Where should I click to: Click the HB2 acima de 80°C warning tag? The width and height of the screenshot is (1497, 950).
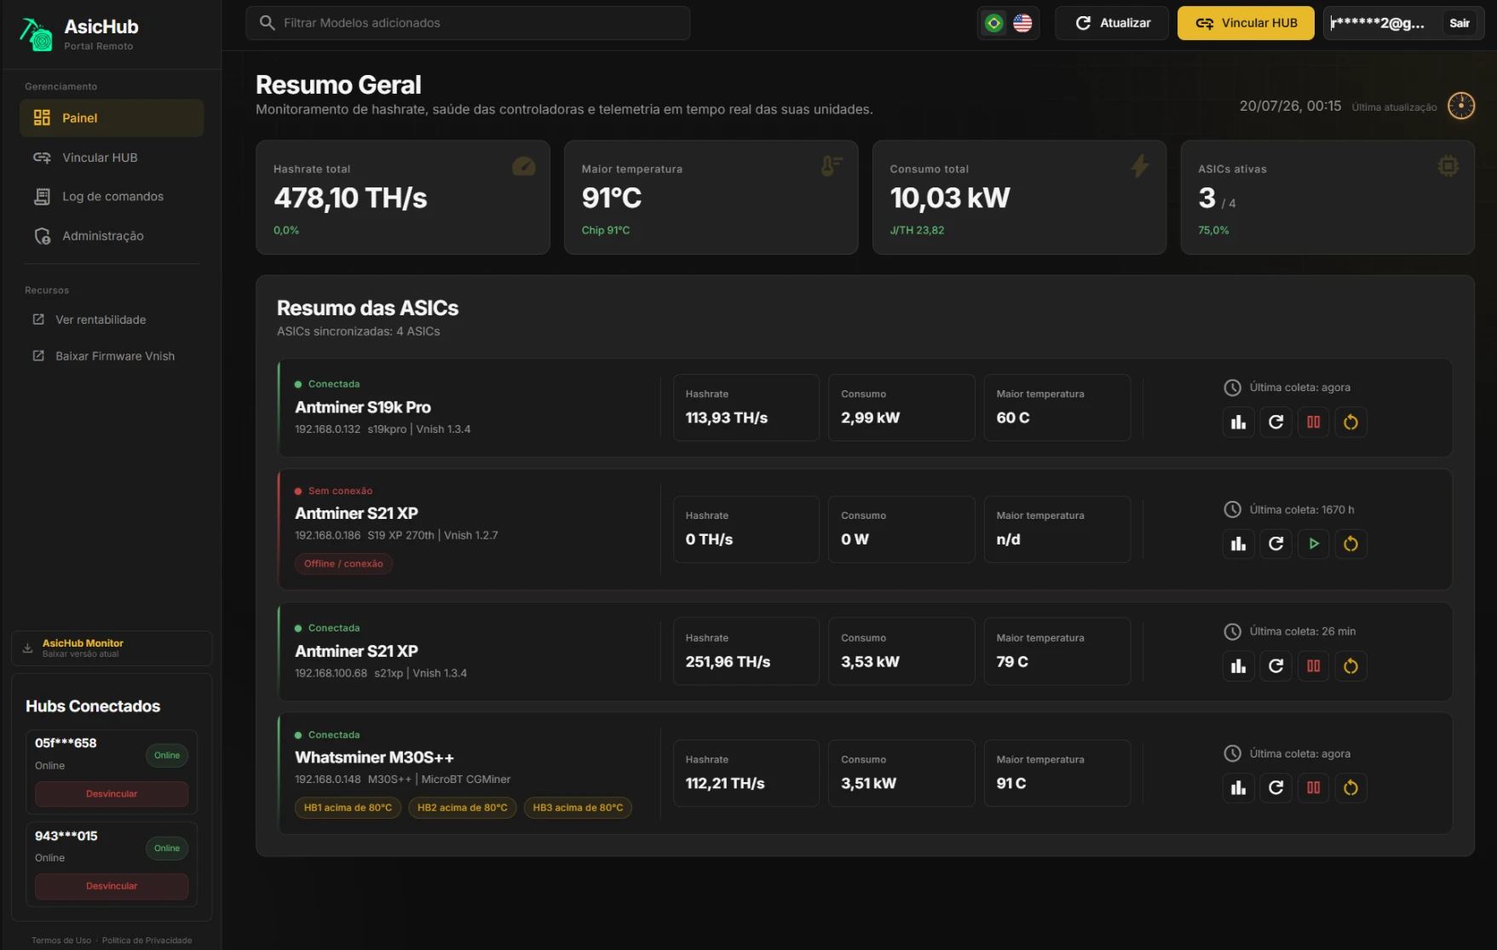pos(462,808)
